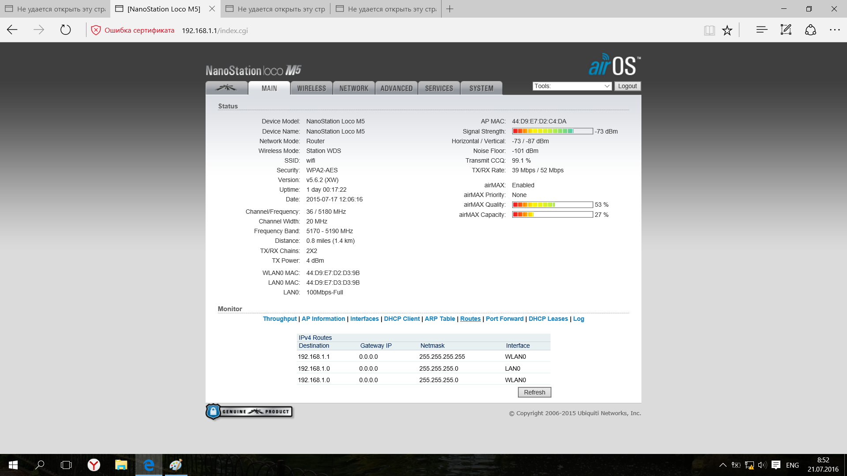Expand the Tools dropdown
Screen dimensions: 847x476
tap(572, 86)
